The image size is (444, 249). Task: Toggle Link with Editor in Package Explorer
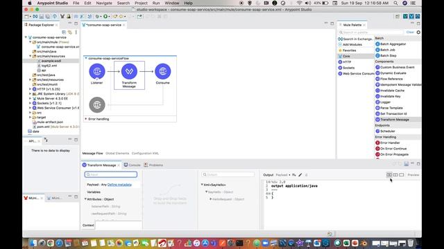tap(70, 33)
